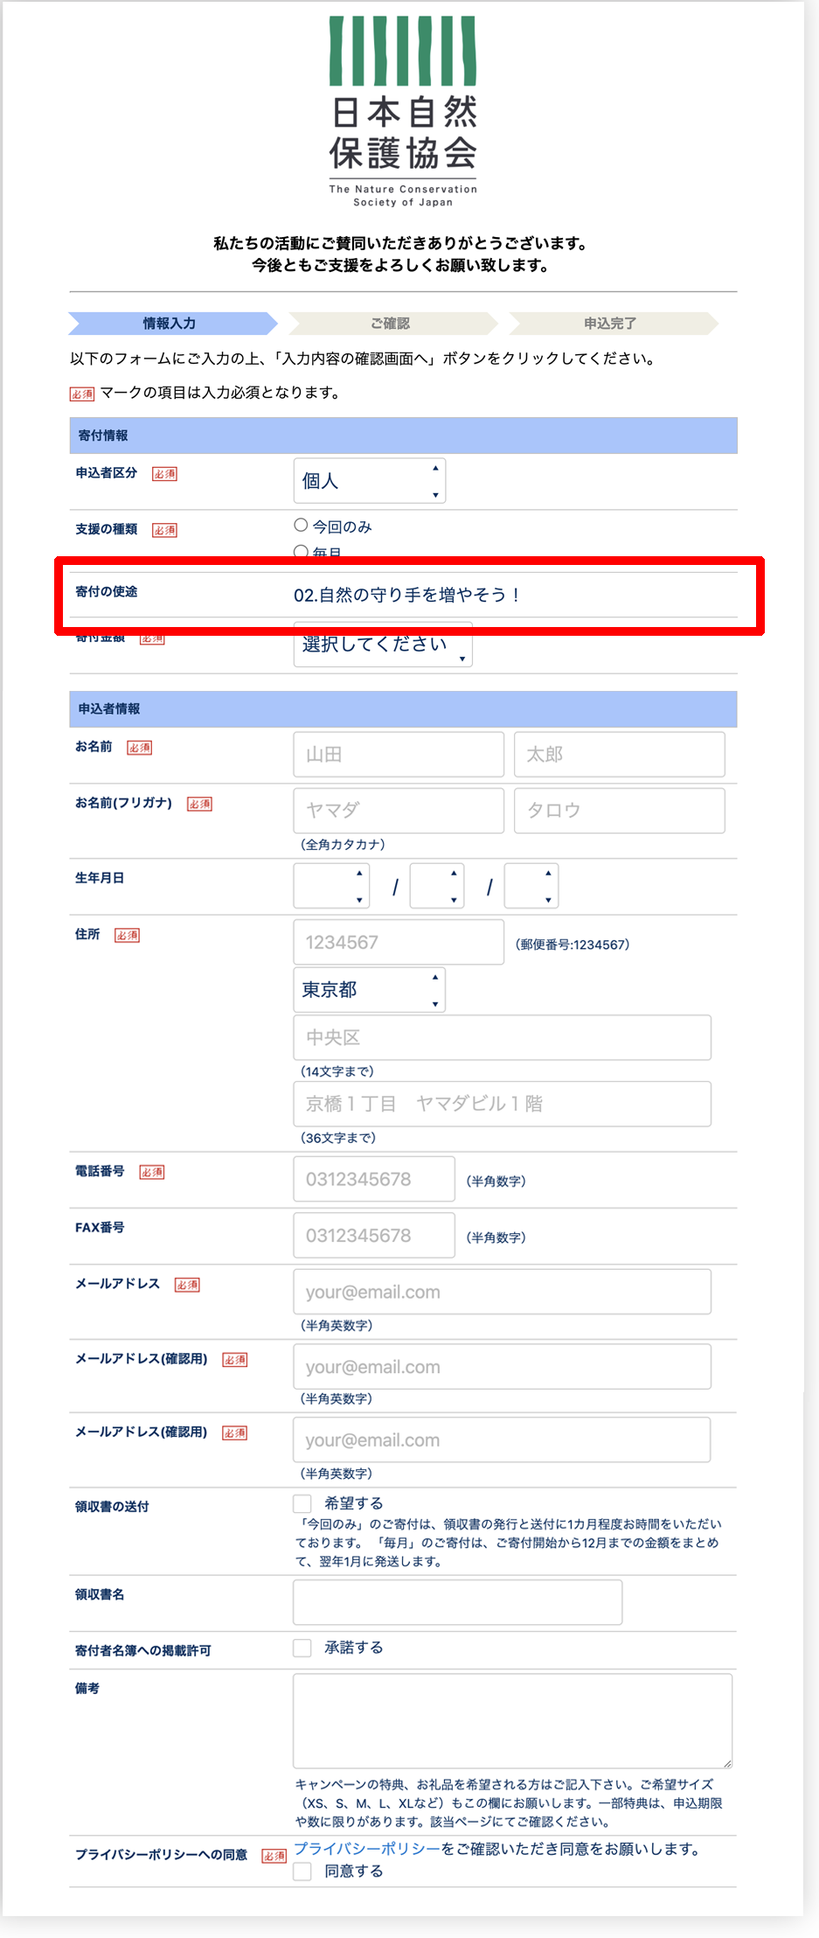
Task: Click the 必須 badge beside お名前(フリガナ)
Action: point(199,805)
